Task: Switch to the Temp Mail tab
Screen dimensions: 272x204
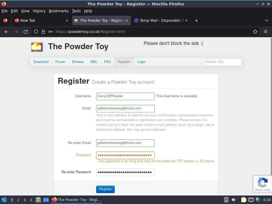Action: (x=160, y=20)
